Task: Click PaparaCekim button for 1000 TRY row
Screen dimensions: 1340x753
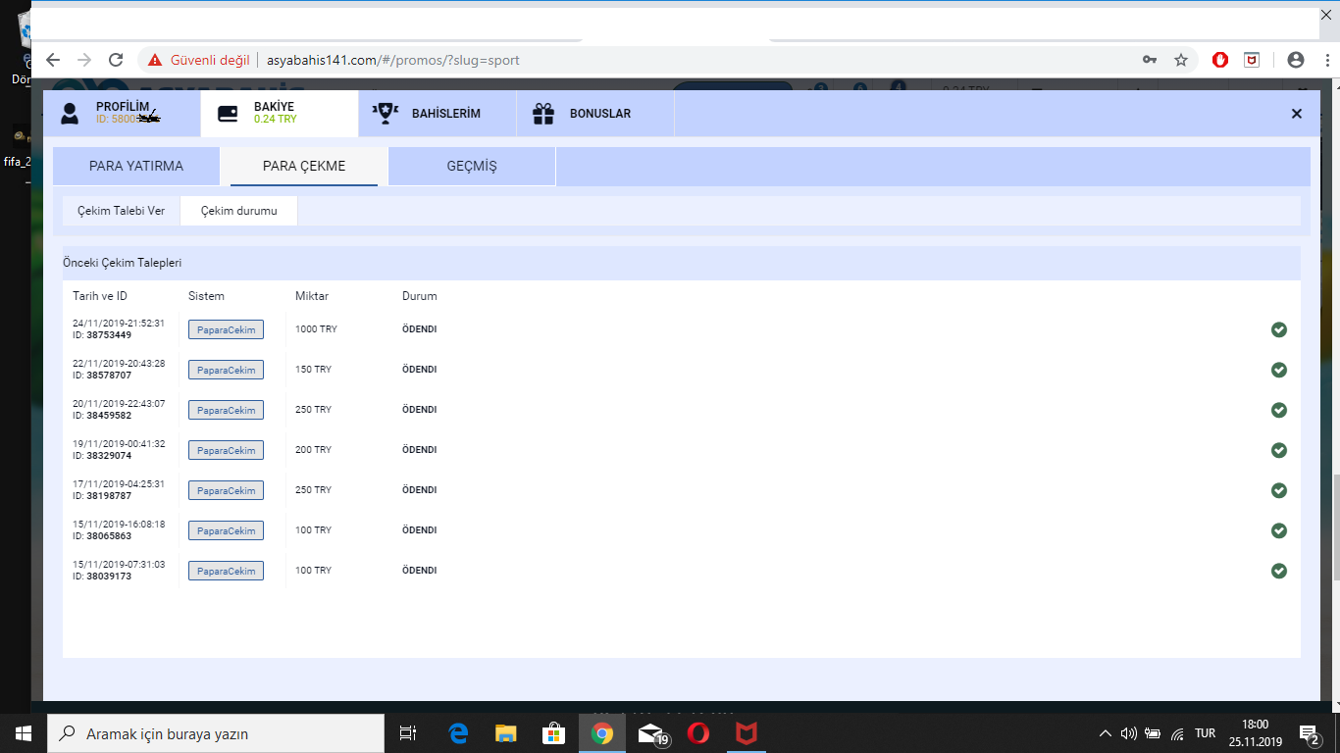Action: coord(226,329)
